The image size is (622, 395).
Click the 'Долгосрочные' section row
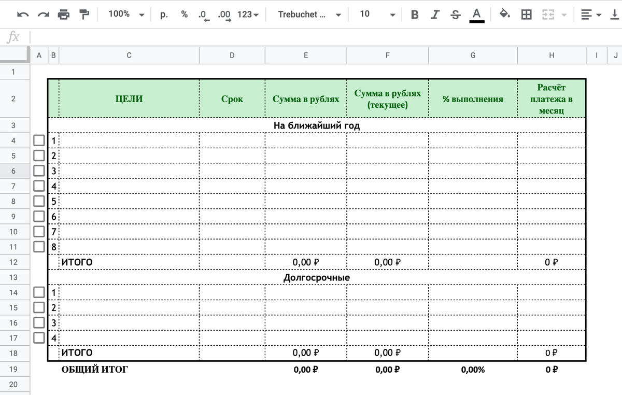(317, 277)
